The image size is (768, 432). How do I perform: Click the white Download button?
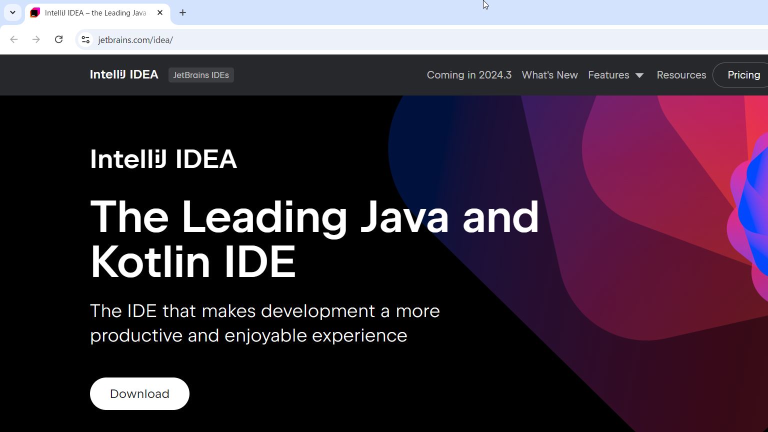coord(139,394)
